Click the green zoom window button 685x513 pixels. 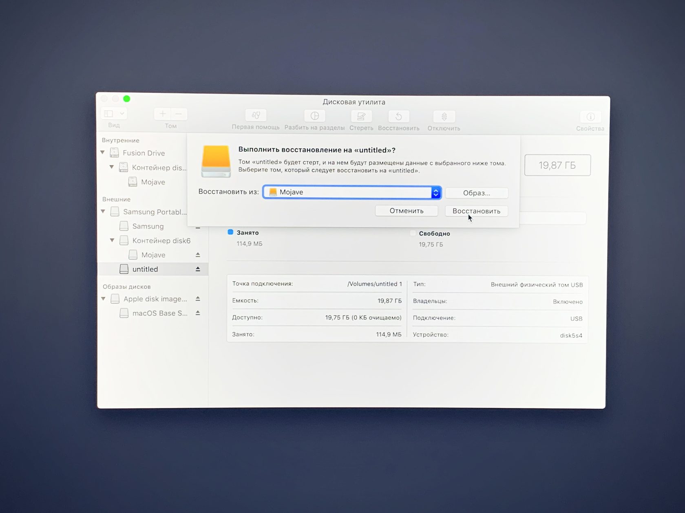[127, 99]
